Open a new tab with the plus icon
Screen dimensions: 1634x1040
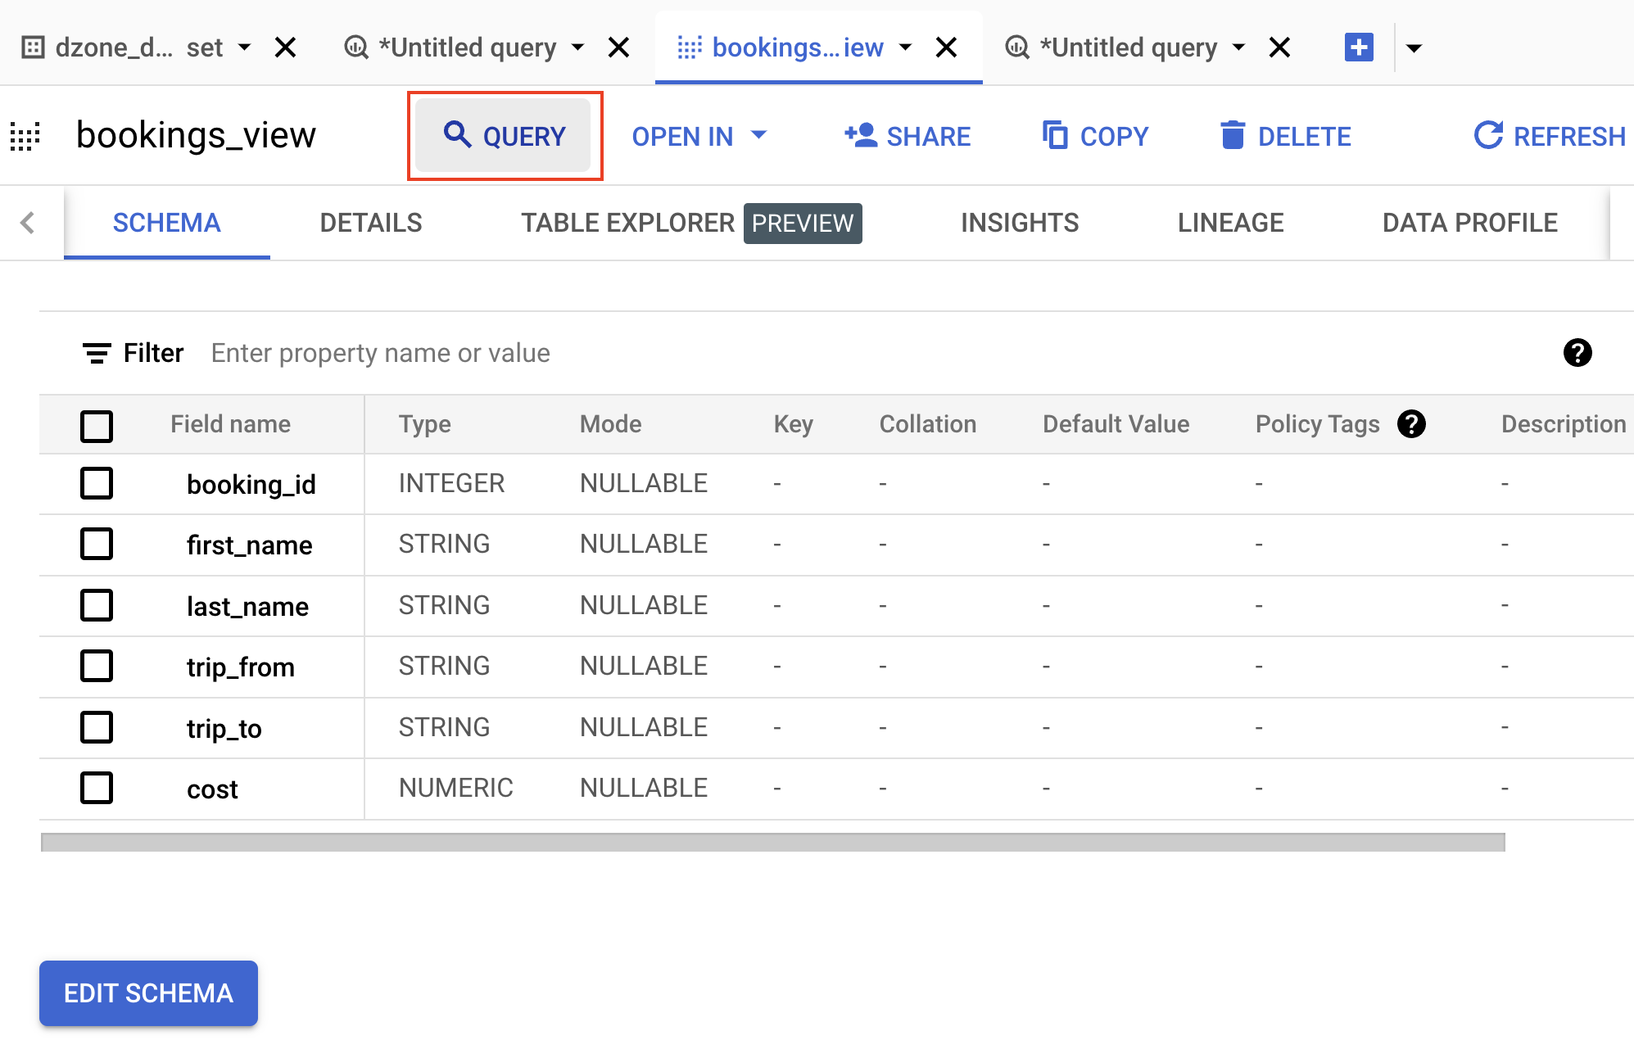(1358, 47)
